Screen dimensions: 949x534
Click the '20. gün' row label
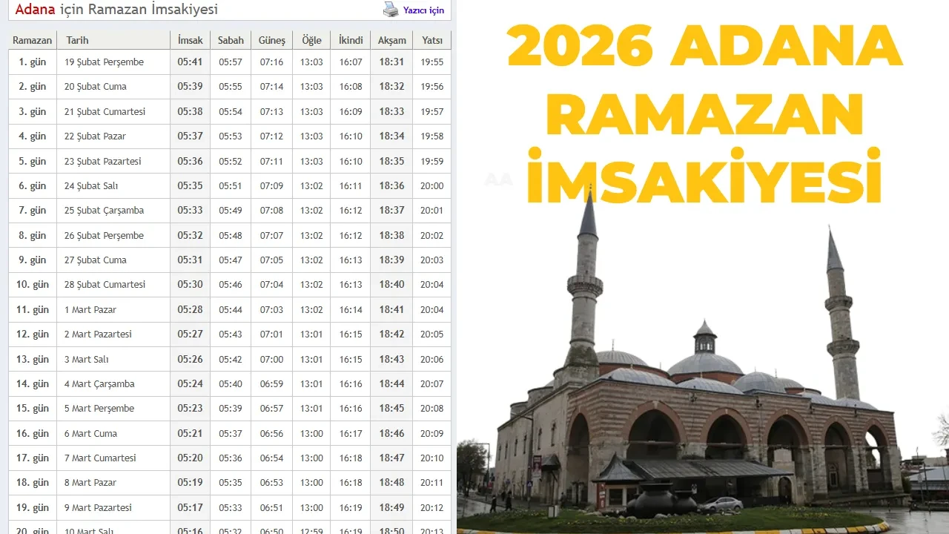pyautogui.click(x=31, y=531)
